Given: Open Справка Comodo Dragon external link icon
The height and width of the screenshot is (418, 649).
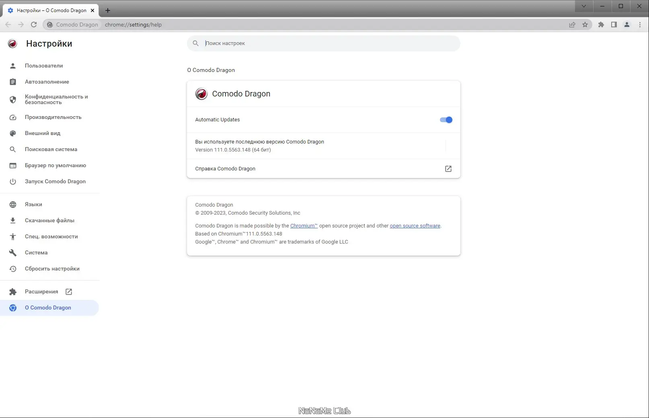Looking at the screenshot, I should pyautogui.click(x=448, y=169).
